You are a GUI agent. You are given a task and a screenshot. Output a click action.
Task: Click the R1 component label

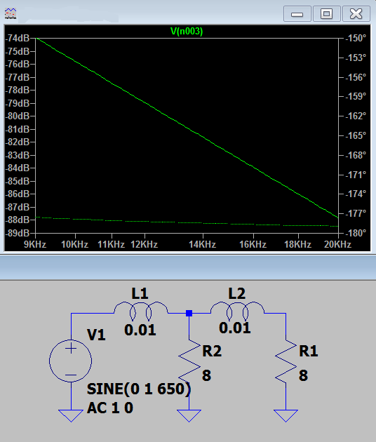pyautogui.click(x=309, y=351)
